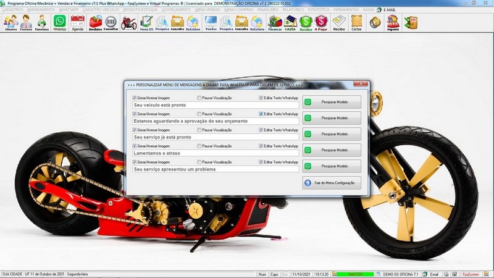Click Pesquisar Modelo for 'Estamos aguardando a aprovação'

pyautogui.click(x=332, y=118)
